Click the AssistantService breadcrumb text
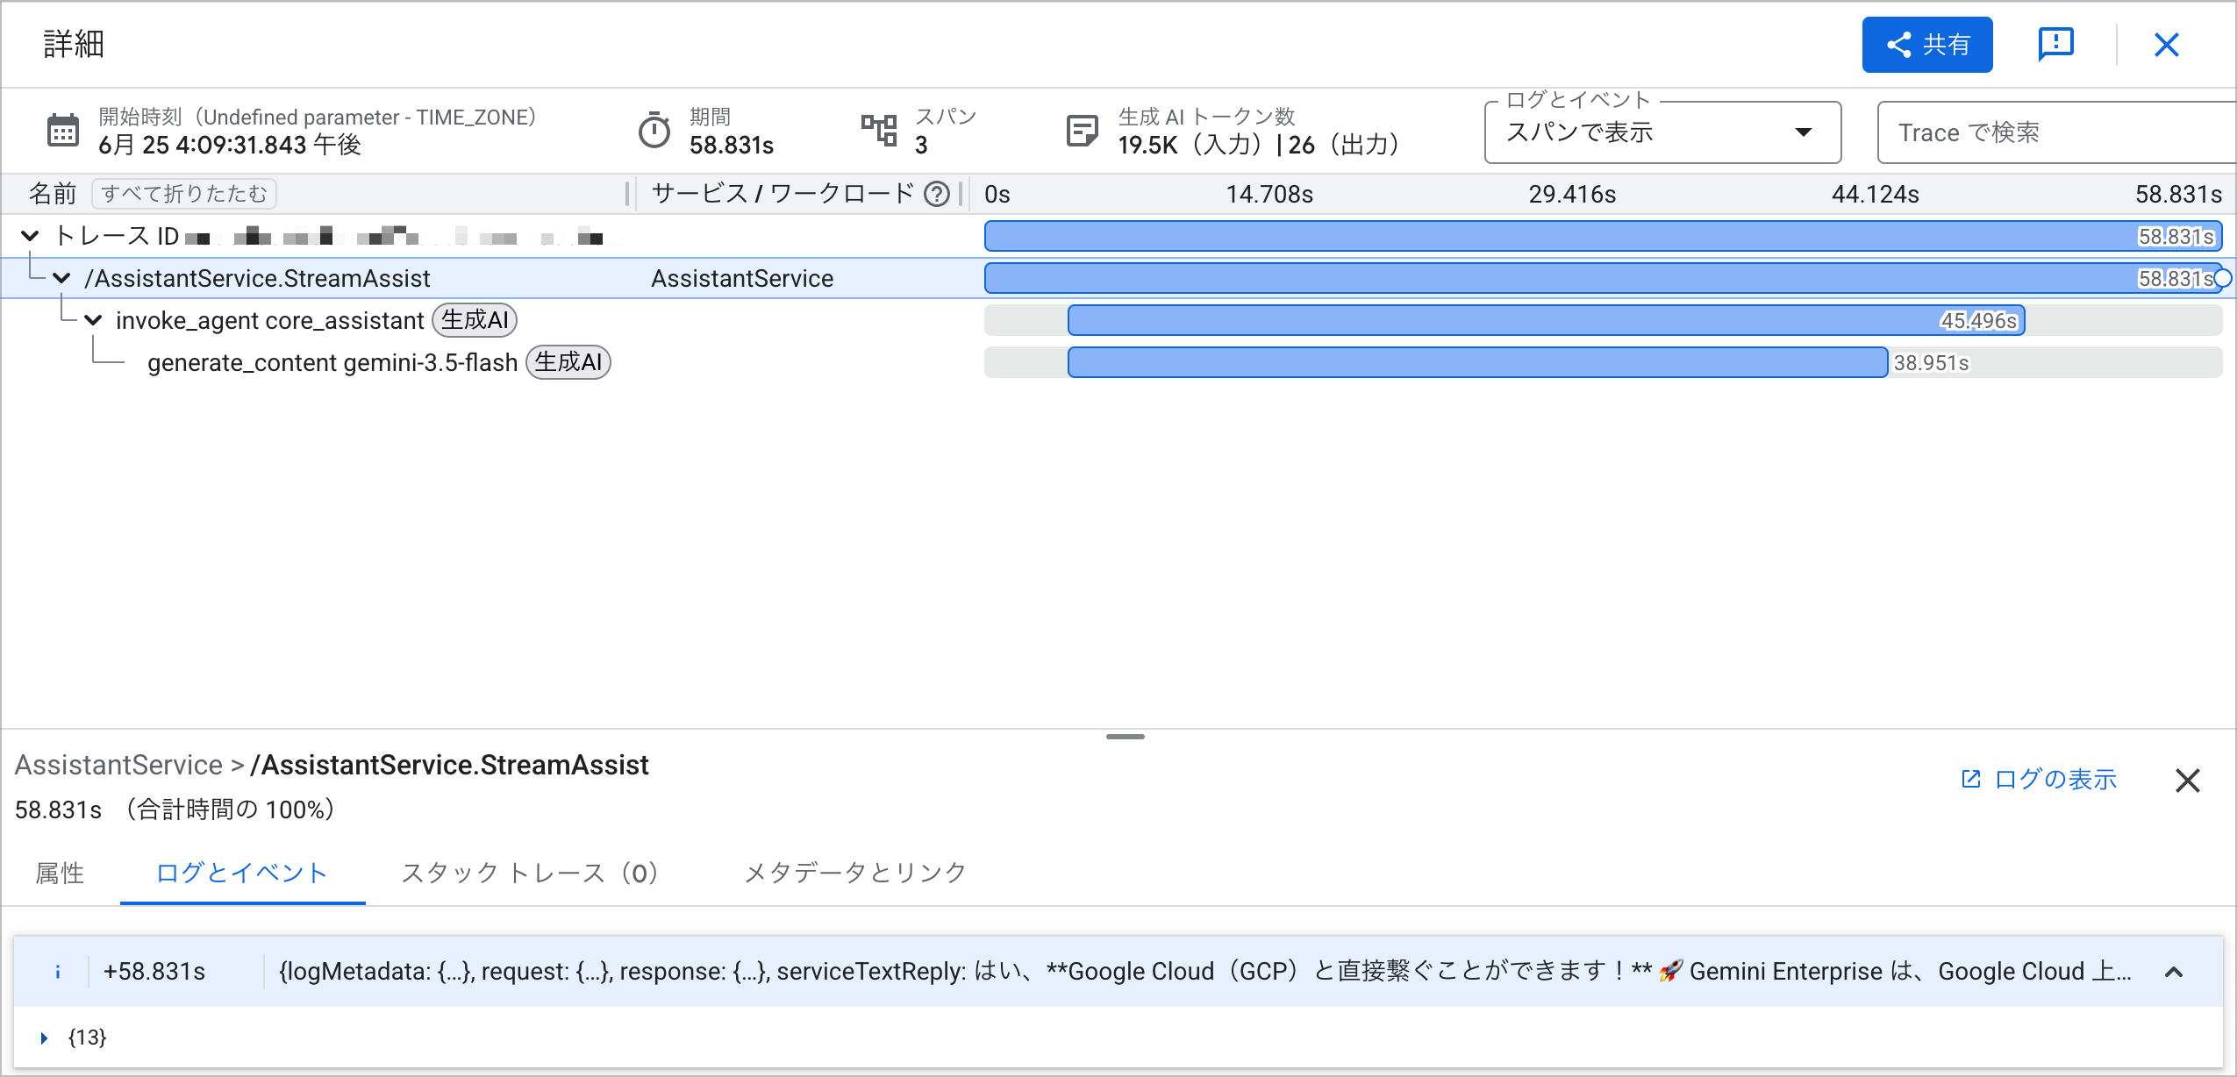Viewport: 2237px width, 1077px height. point(118,765)
